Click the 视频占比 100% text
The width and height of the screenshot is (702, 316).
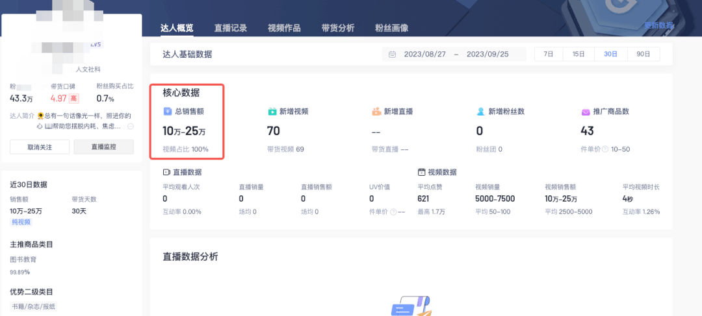pos(185,149)
